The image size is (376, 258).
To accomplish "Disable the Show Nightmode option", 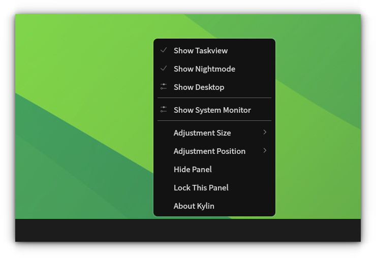I will (x=204, y=69).
